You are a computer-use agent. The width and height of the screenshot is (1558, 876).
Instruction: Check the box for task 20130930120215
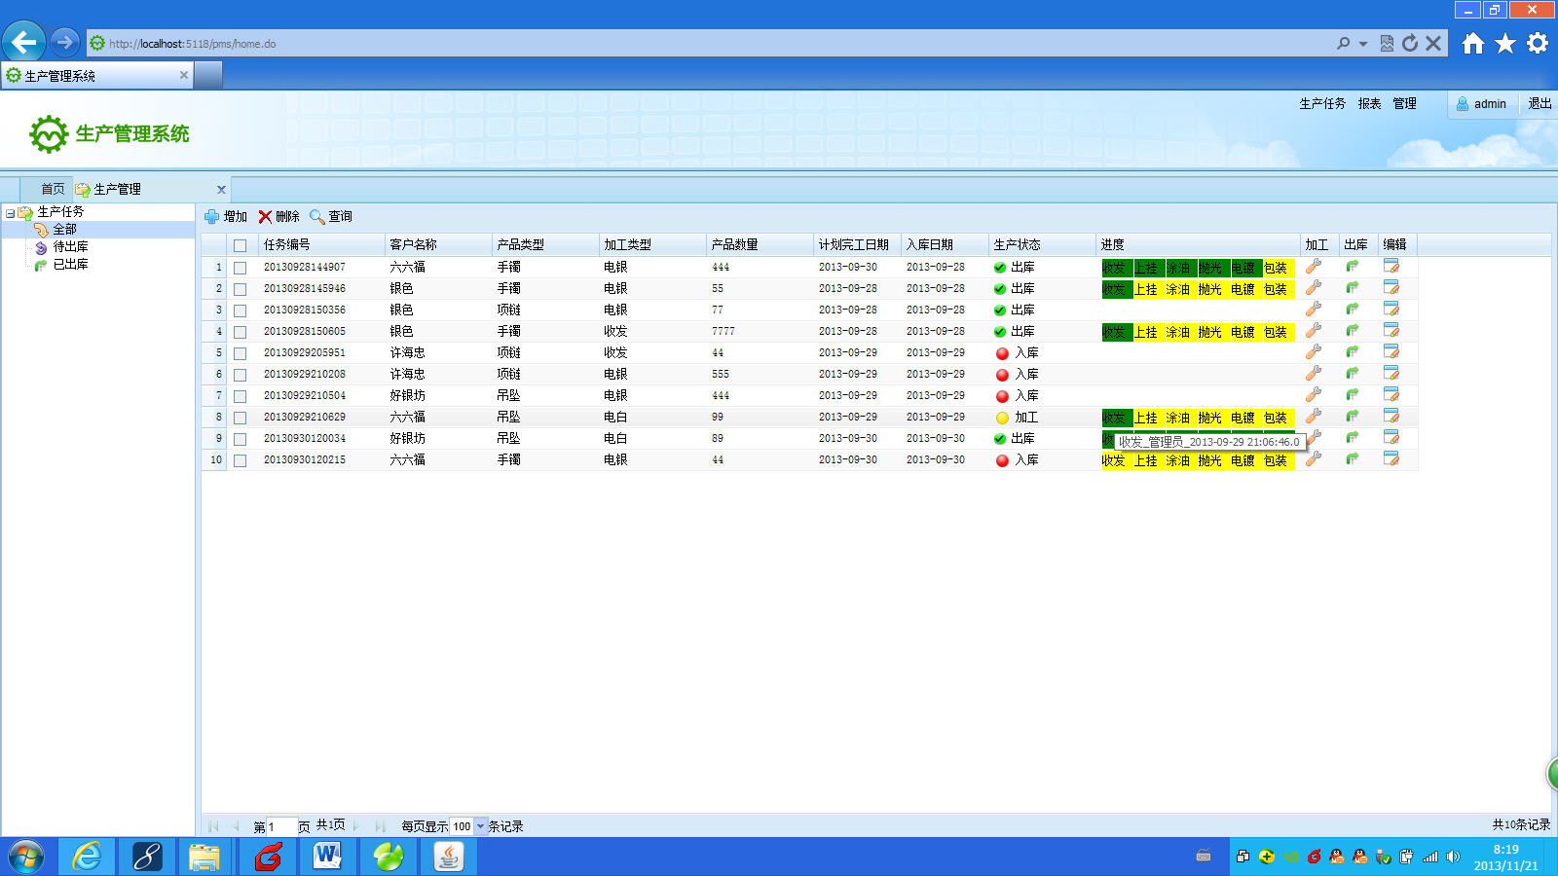[x=240, y=460]
